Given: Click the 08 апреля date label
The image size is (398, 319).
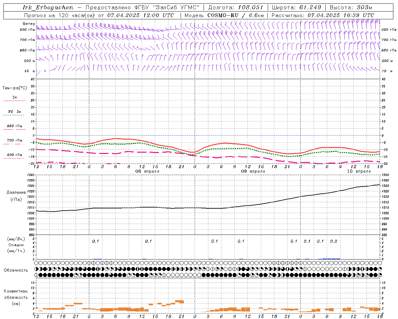Looking at the screenshot, I should point(147,171).
